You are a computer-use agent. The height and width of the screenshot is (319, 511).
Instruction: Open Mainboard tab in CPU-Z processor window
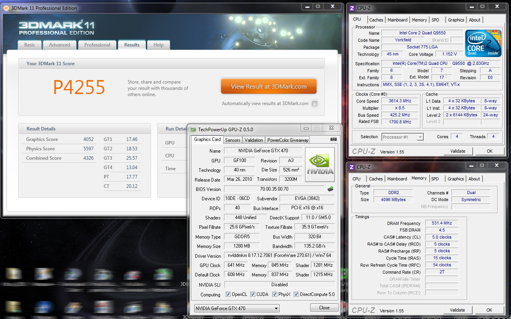pos(397,20)
